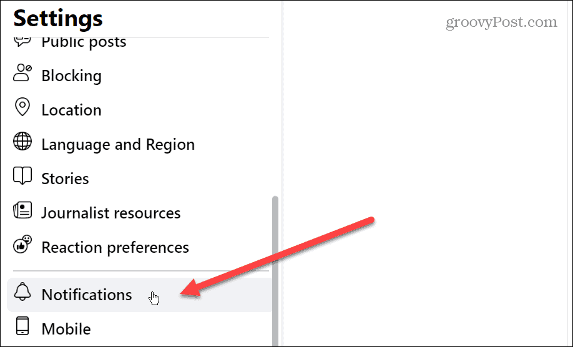Select the Public posts entry
The height and width of the screenshot is (347, 573).
click(139, 43)
